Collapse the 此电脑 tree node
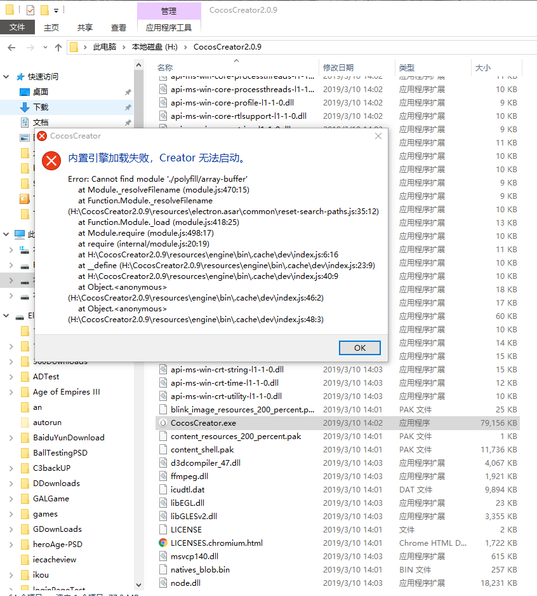Screen dimensions: 537x596 [x=6, y=234]
